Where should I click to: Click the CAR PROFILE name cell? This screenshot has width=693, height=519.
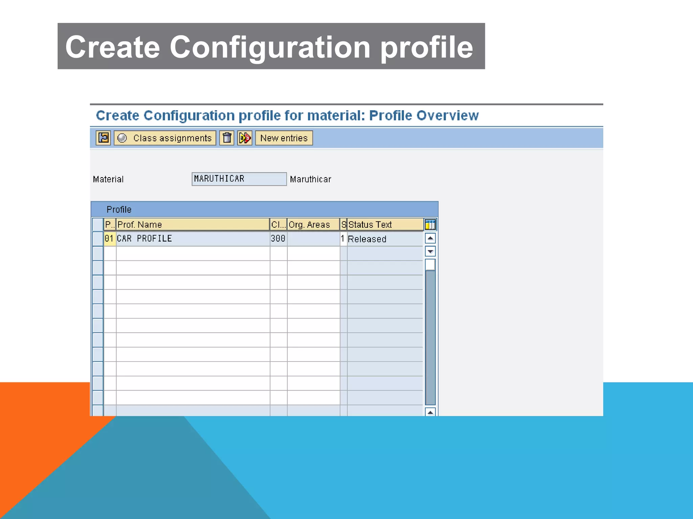[193, 239]
